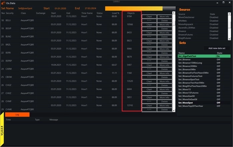Viewport: 233px width, 147px height.
Task: Collapse the CARM security using its ^^^ button
Action: [149, 69]
